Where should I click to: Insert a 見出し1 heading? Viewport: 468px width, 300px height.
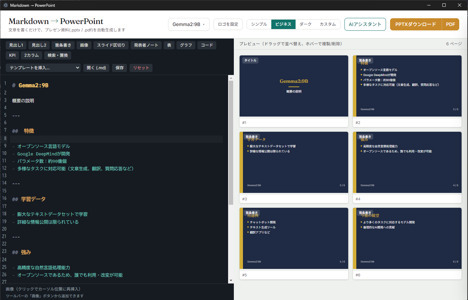click(16, 45)
